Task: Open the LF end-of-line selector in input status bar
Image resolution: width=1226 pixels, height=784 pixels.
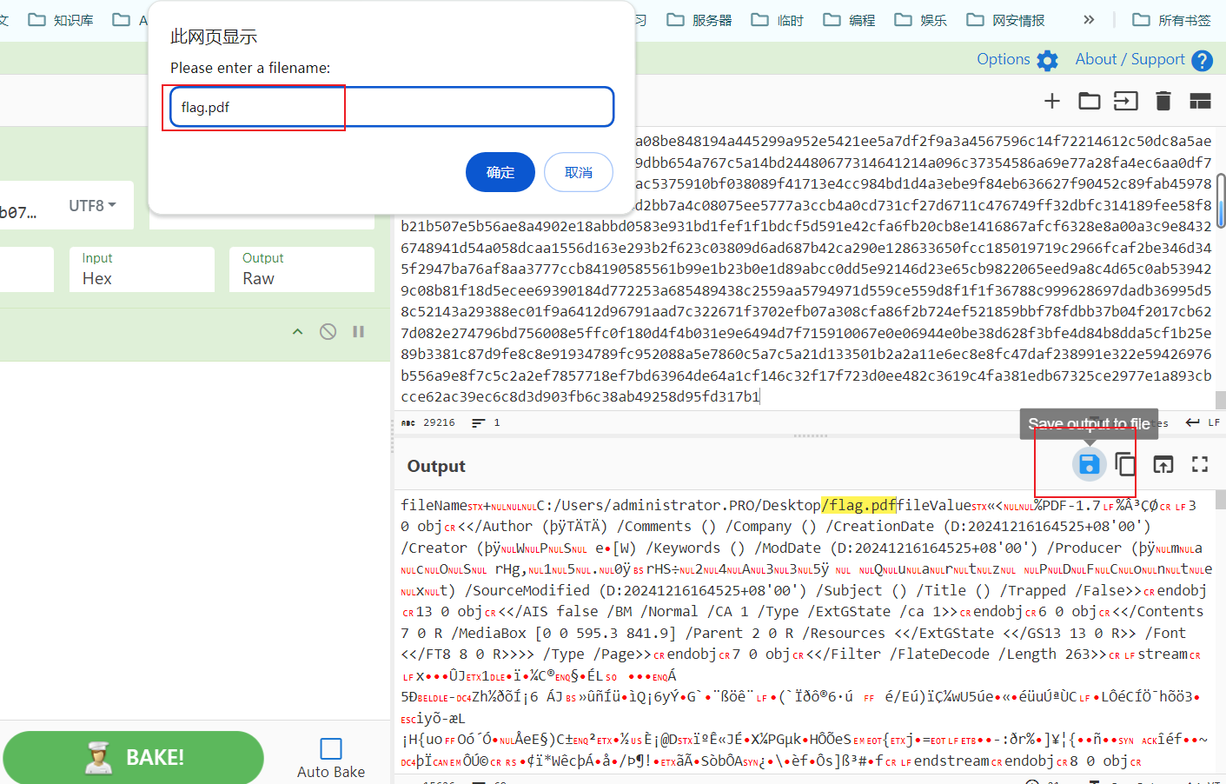Action: click(x=1203, y=422)
